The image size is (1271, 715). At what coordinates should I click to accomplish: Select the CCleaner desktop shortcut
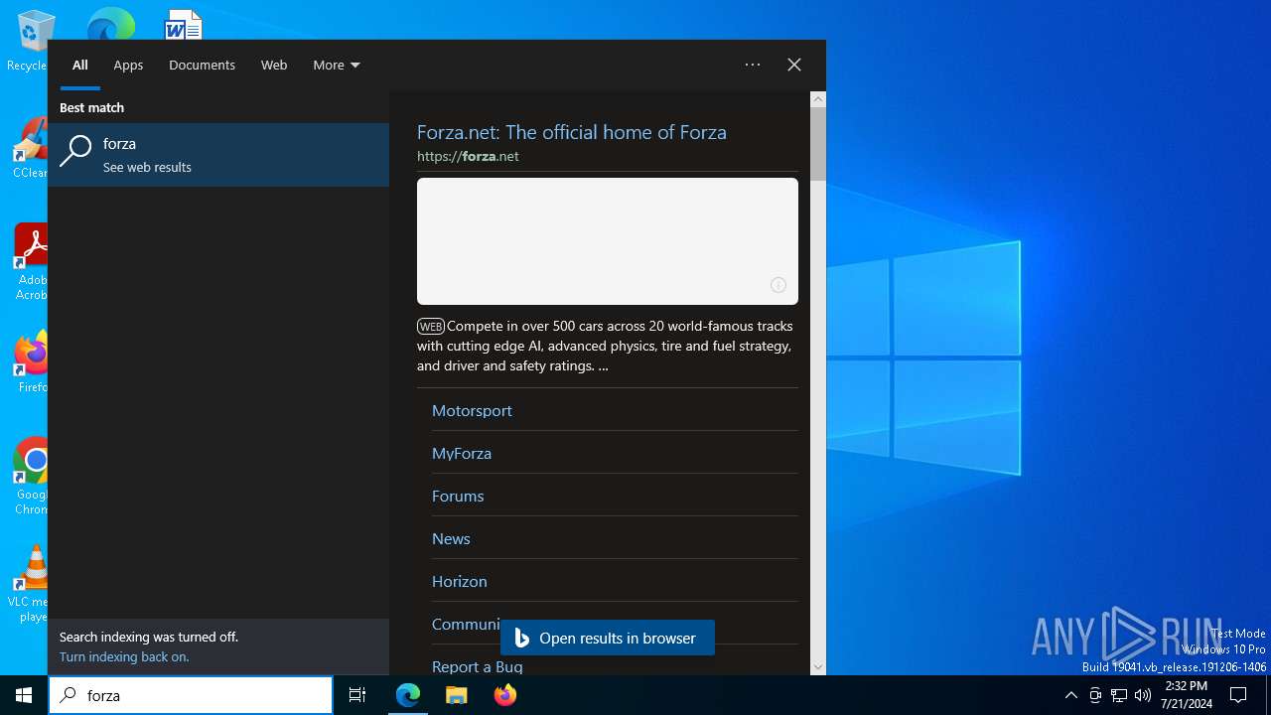click(x=30, y=149)
